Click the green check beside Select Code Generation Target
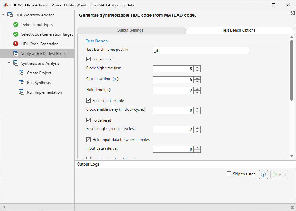296x211 pixels. click(16, 34)
